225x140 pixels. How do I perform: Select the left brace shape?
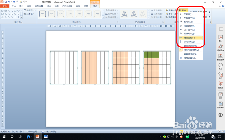pyautogui.click(x=15, y=17)
